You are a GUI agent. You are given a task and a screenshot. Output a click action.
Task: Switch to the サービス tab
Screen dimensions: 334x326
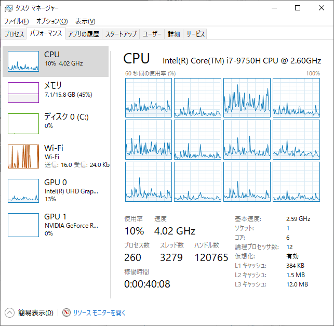click(x=195, y=34)
